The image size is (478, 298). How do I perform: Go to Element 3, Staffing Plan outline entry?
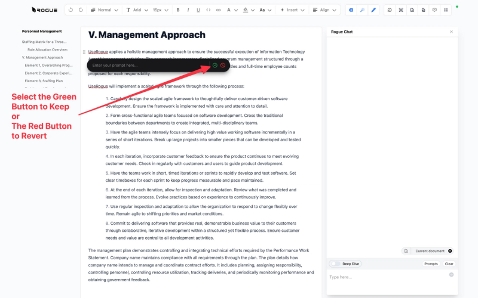(44, 81)
